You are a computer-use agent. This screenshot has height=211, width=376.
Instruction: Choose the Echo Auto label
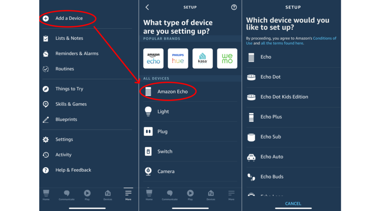(272, 157)
